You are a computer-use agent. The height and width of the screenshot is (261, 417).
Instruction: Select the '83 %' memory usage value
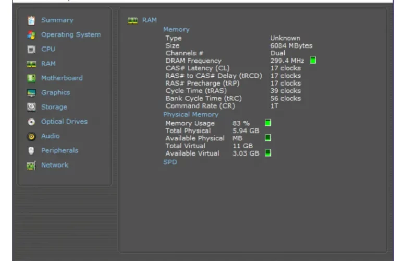click(241, 123)
